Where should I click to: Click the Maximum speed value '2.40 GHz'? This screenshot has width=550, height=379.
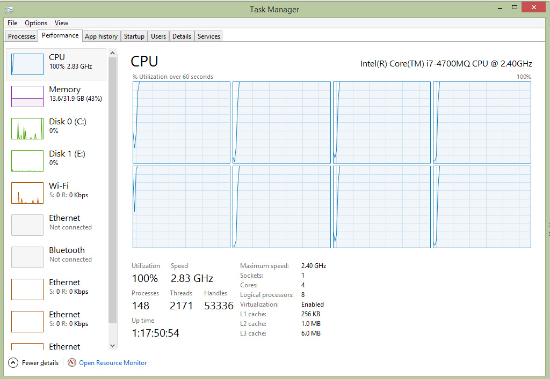click(314, 266)
